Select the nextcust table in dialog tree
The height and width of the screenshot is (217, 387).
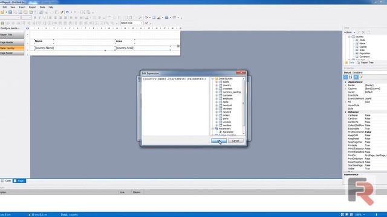pos(227,105)
